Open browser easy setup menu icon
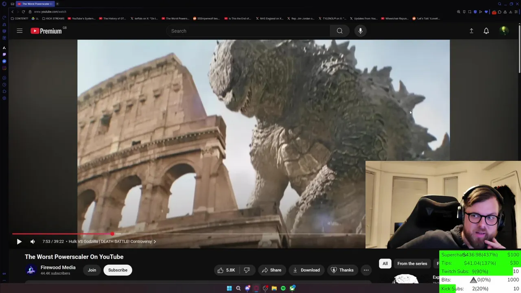Image resolution: width=521 pixels, height=293 pixels. coord(515,12)
